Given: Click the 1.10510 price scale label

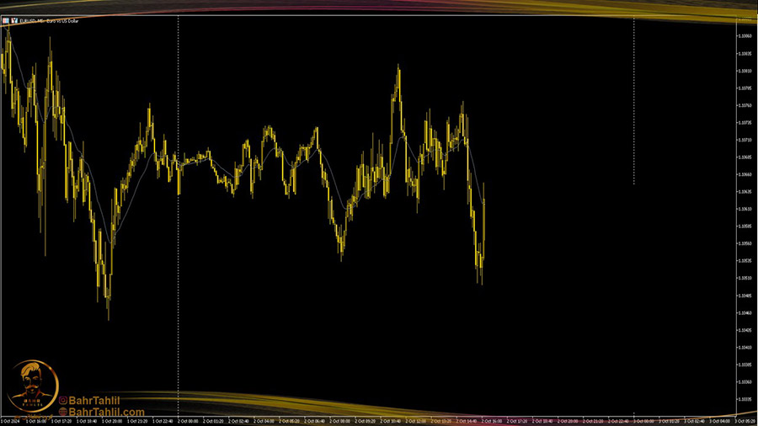Looking at the screenshot, I should [745, 278].
